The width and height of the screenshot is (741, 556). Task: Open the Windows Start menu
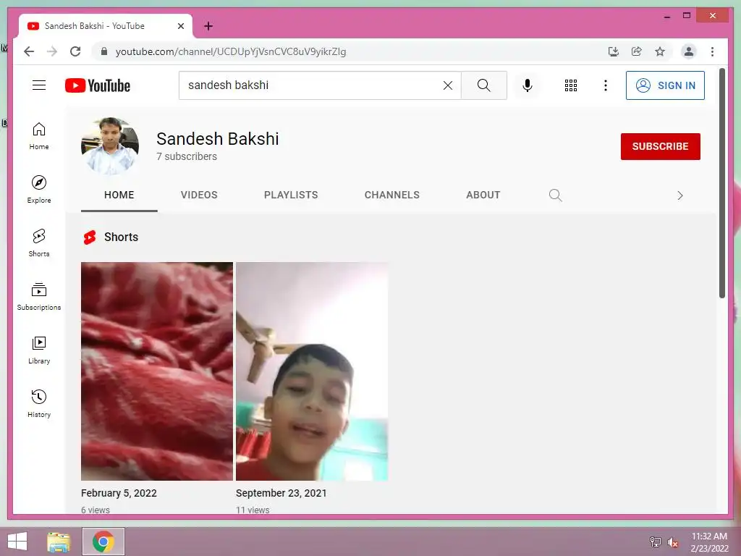(x=17, y=542)
